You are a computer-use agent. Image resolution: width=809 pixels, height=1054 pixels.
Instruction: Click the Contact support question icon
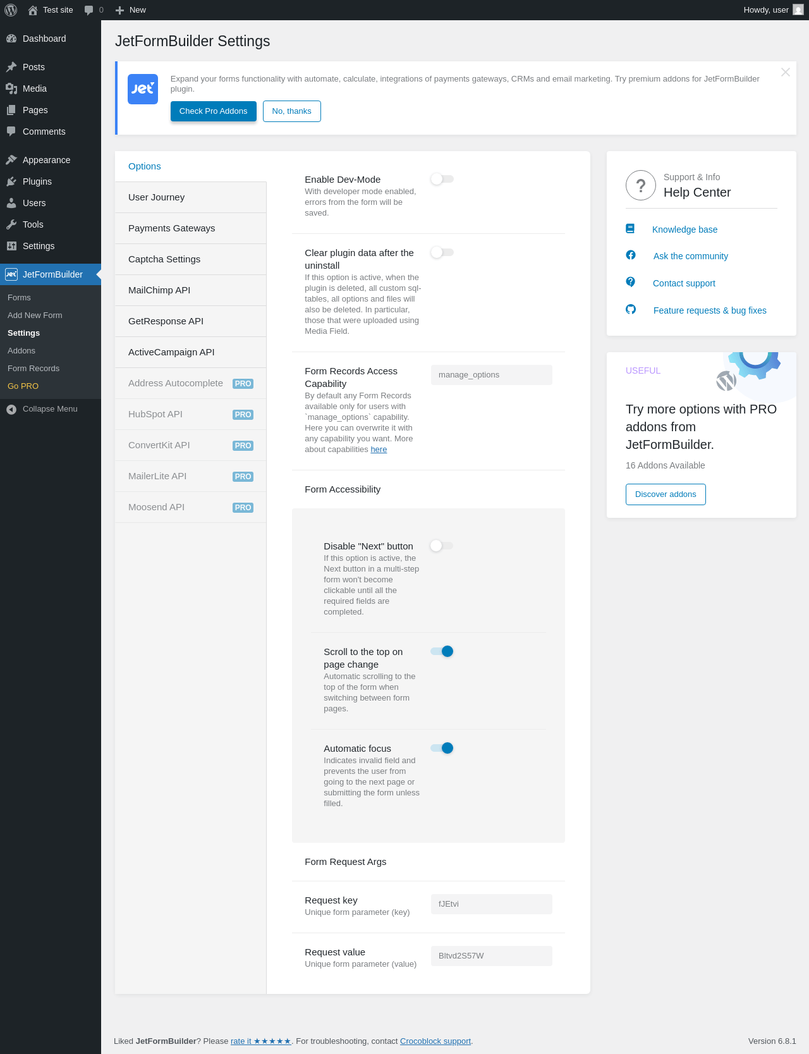click(631, 282)
